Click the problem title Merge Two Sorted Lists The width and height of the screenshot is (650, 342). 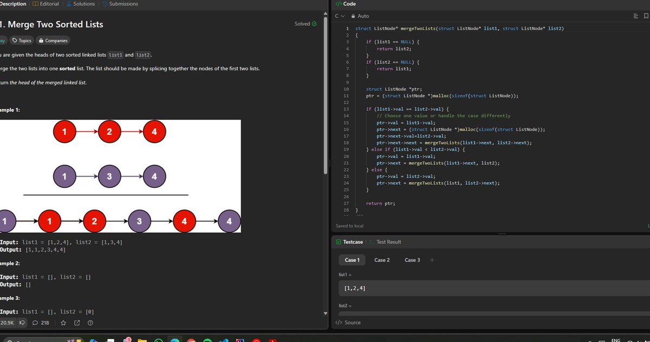pos(51,24)
